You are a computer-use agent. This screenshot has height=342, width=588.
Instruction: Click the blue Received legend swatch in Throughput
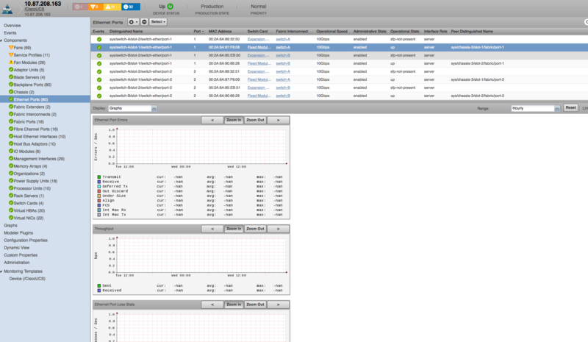click(99, 291)
